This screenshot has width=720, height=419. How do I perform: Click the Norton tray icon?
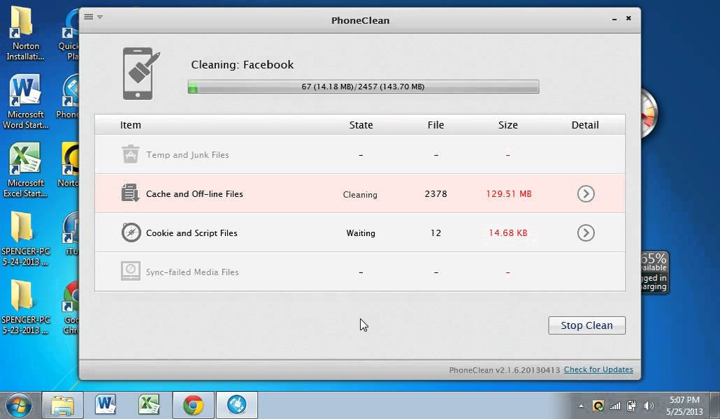point(598,406)
